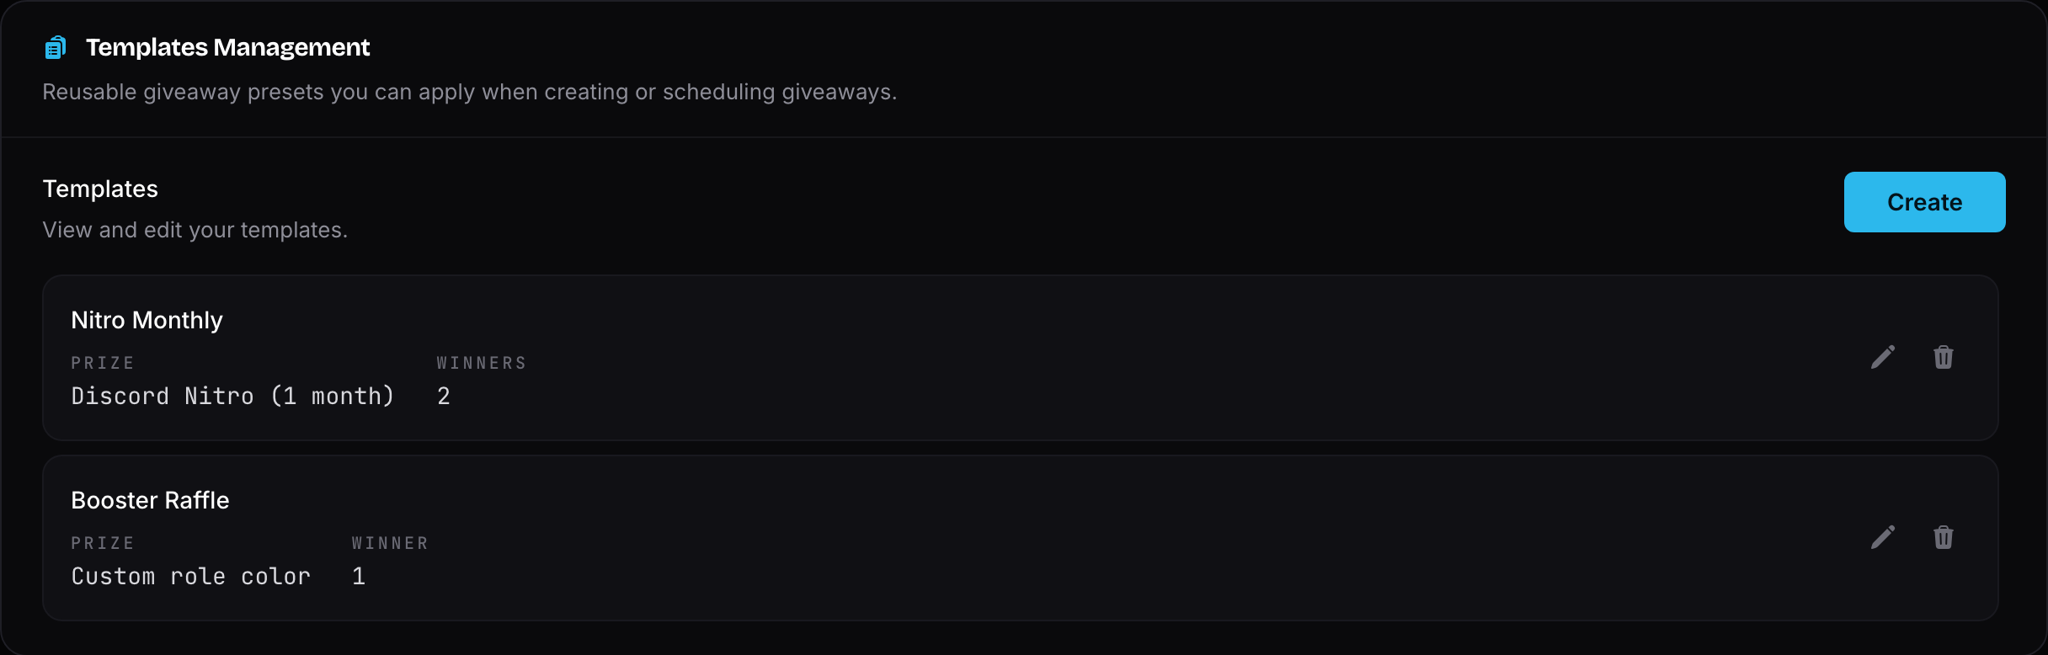Click the Create template button

click(1924, 202)
